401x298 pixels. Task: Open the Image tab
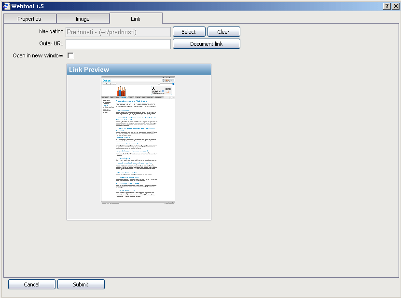click(83, 19)
